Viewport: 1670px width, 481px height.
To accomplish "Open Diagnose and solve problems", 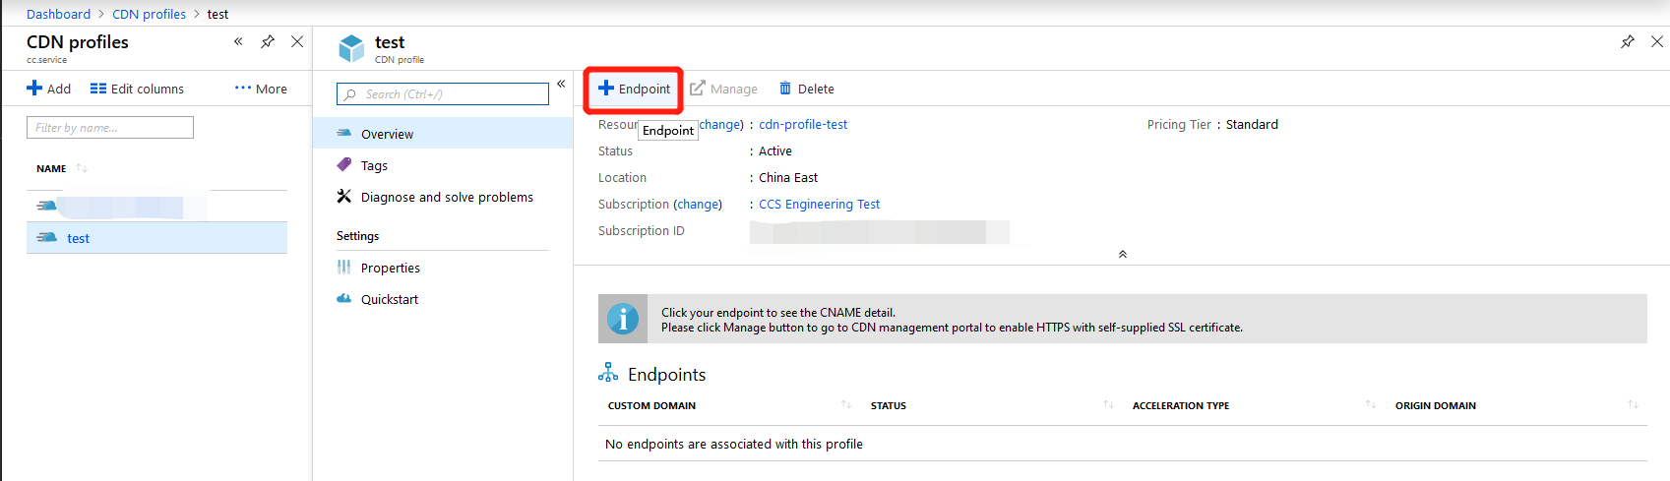I will point(446,197).
